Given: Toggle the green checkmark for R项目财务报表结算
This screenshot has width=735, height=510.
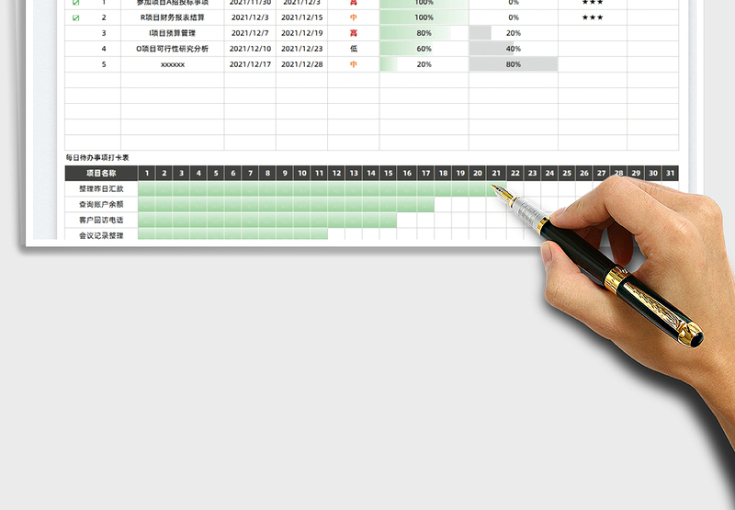Looking at the screenshot, I should point(76,17).
